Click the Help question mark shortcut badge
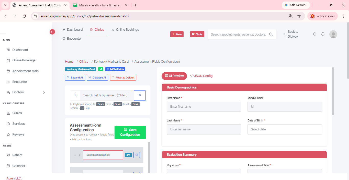This screenshot has height=180, width=349. [82, 108]
